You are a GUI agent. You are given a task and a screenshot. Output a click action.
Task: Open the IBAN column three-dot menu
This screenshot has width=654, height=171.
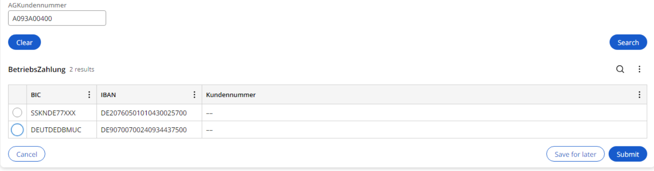tap(194, 95)
